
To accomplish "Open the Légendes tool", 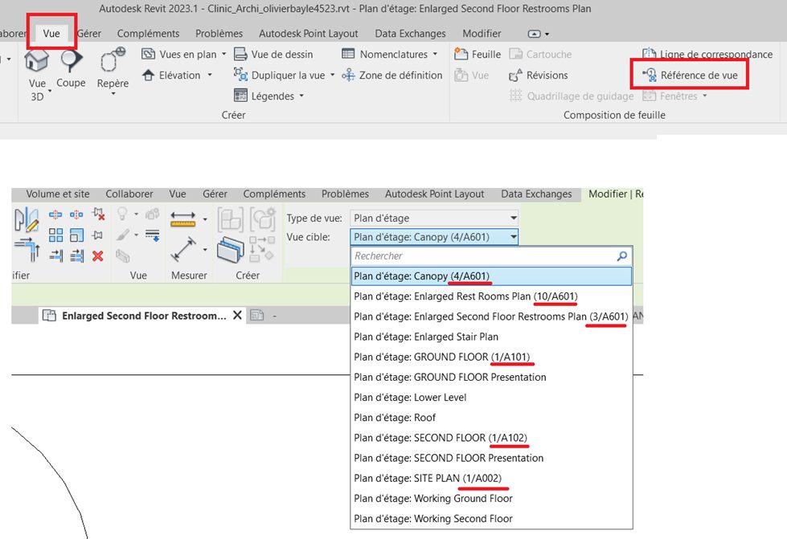I will click(x=264, y=96).
